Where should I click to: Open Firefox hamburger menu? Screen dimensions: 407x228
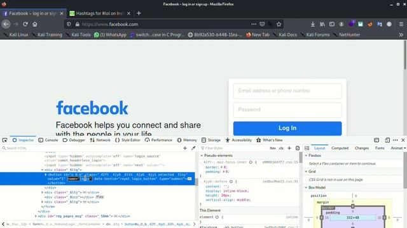coord(401,24)
